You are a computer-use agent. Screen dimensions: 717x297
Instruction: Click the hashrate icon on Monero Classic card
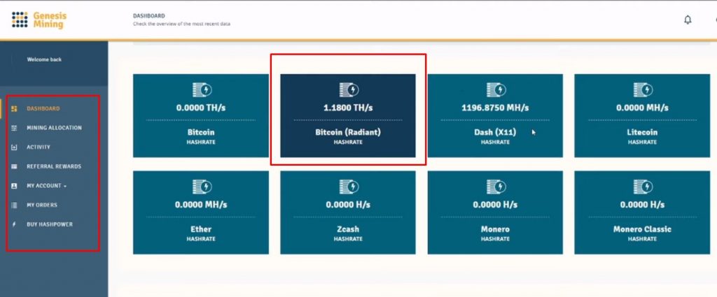coord(643,187)
